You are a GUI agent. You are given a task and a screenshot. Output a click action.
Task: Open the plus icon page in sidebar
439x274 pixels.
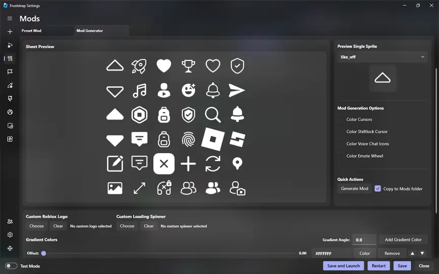point(10,31)
